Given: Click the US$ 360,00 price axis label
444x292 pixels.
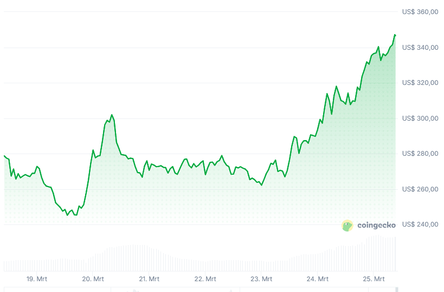Looking at the screenshot, I should (x=420, y=12).
